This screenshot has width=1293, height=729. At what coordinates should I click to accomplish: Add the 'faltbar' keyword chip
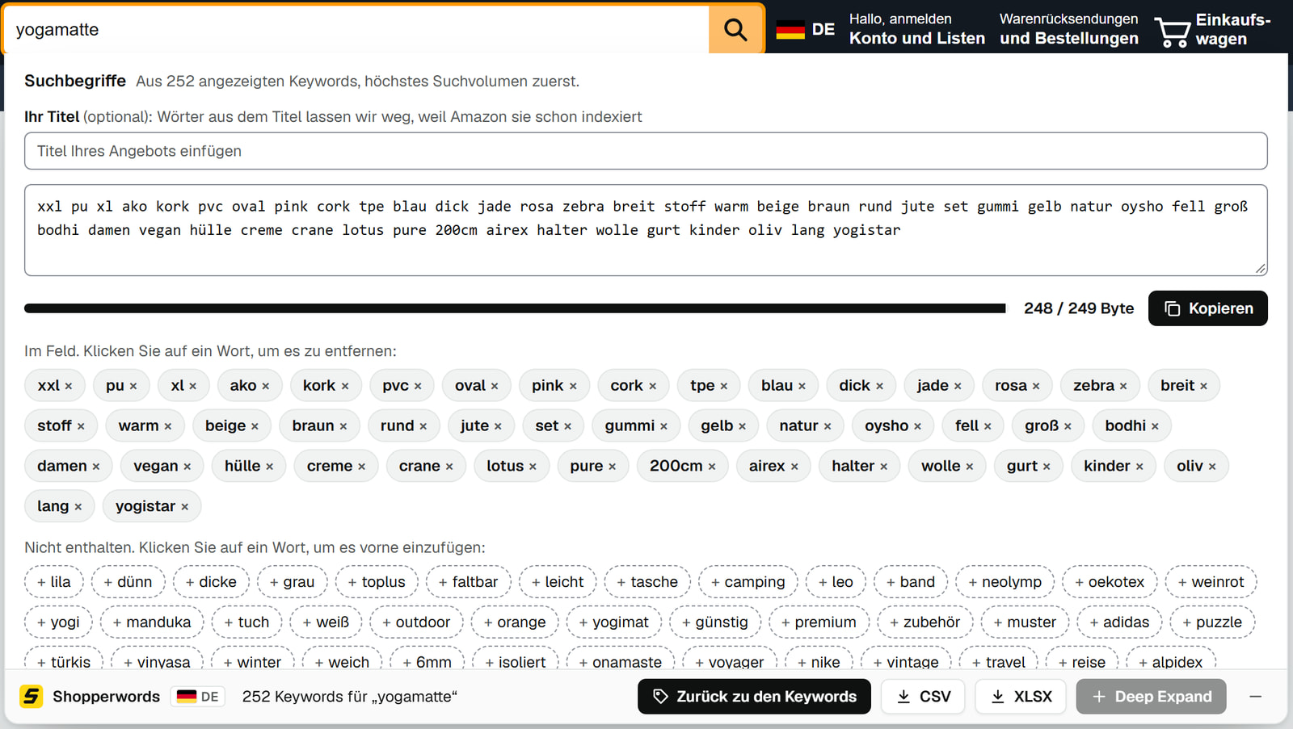(469, 582)
